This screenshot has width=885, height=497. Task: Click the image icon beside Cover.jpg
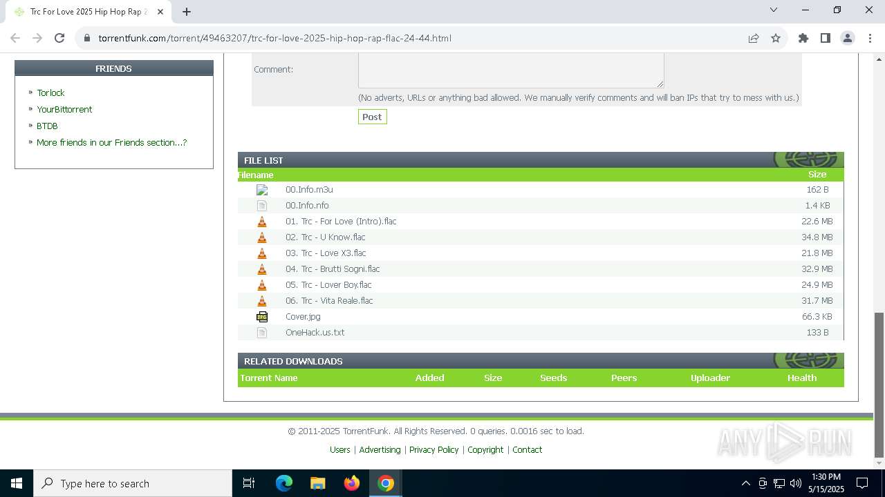(x=262, y=317)
